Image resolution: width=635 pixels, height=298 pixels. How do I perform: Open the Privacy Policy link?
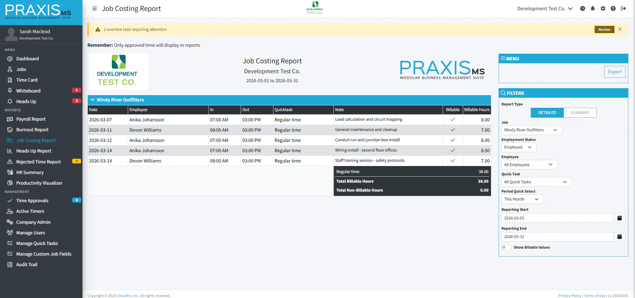[570, 296]
